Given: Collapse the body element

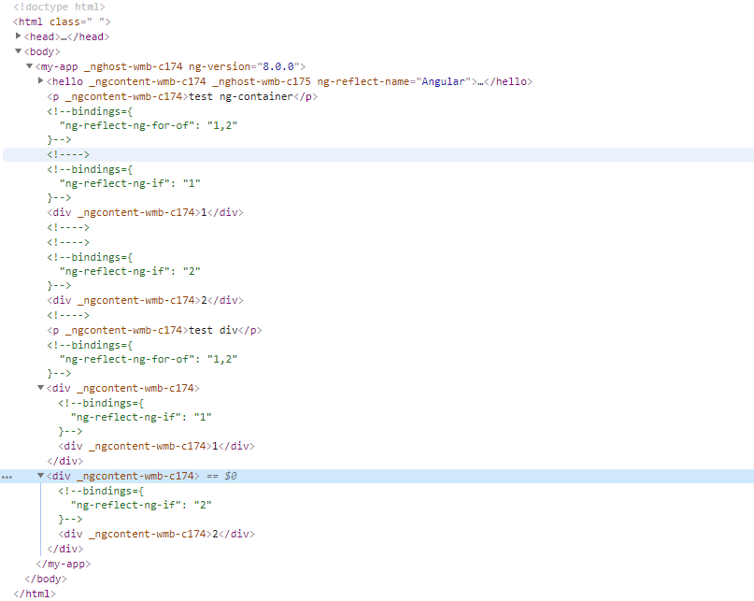Looking at the screenshot, I should click(x=19, y=51).
